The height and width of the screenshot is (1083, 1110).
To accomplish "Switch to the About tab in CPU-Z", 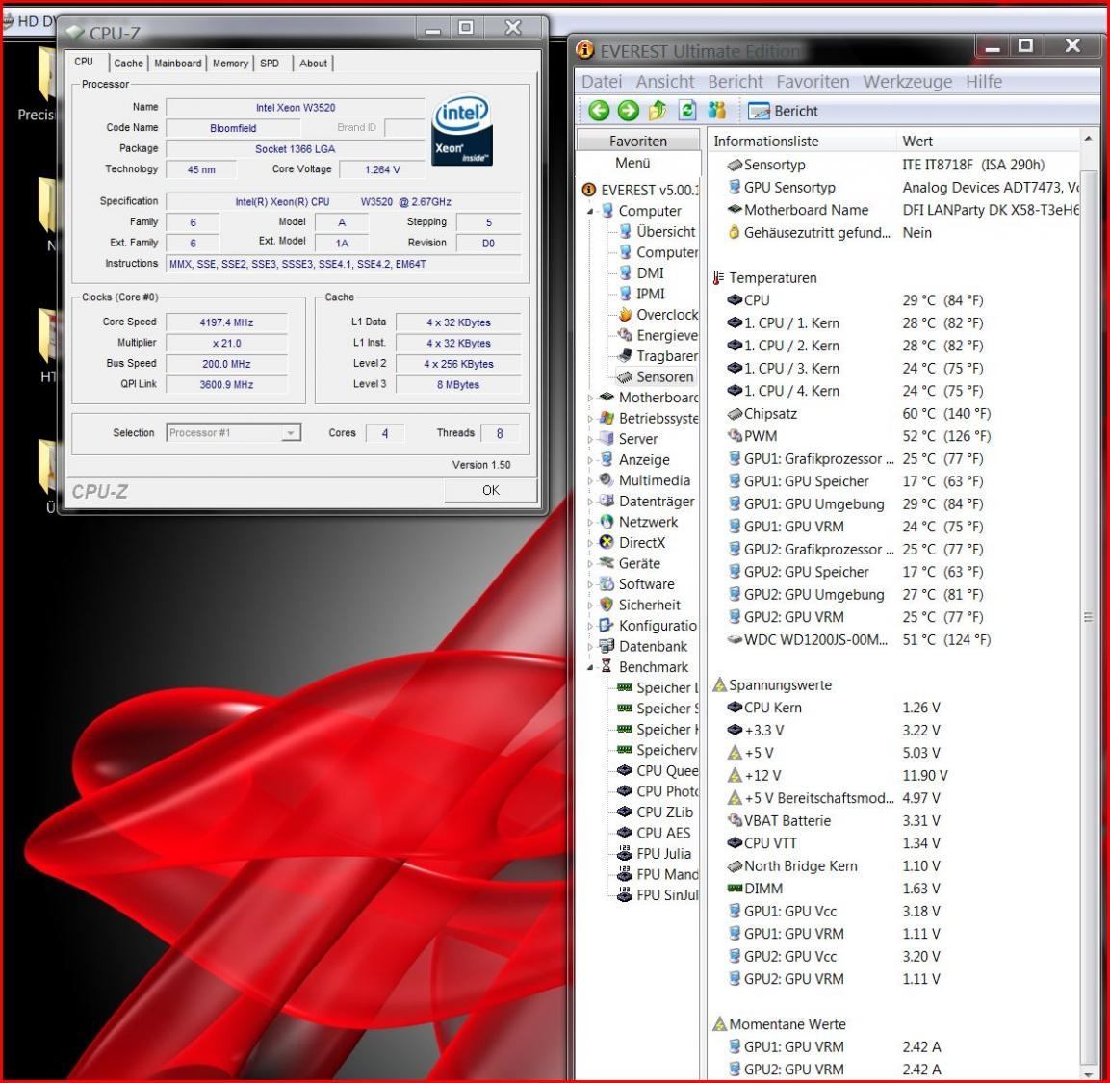I will 313,63.
